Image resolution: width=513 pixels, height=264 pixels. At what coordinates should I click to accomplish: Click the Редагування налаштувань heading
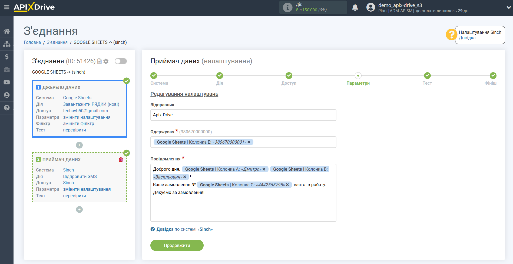(x=184, y=94)
